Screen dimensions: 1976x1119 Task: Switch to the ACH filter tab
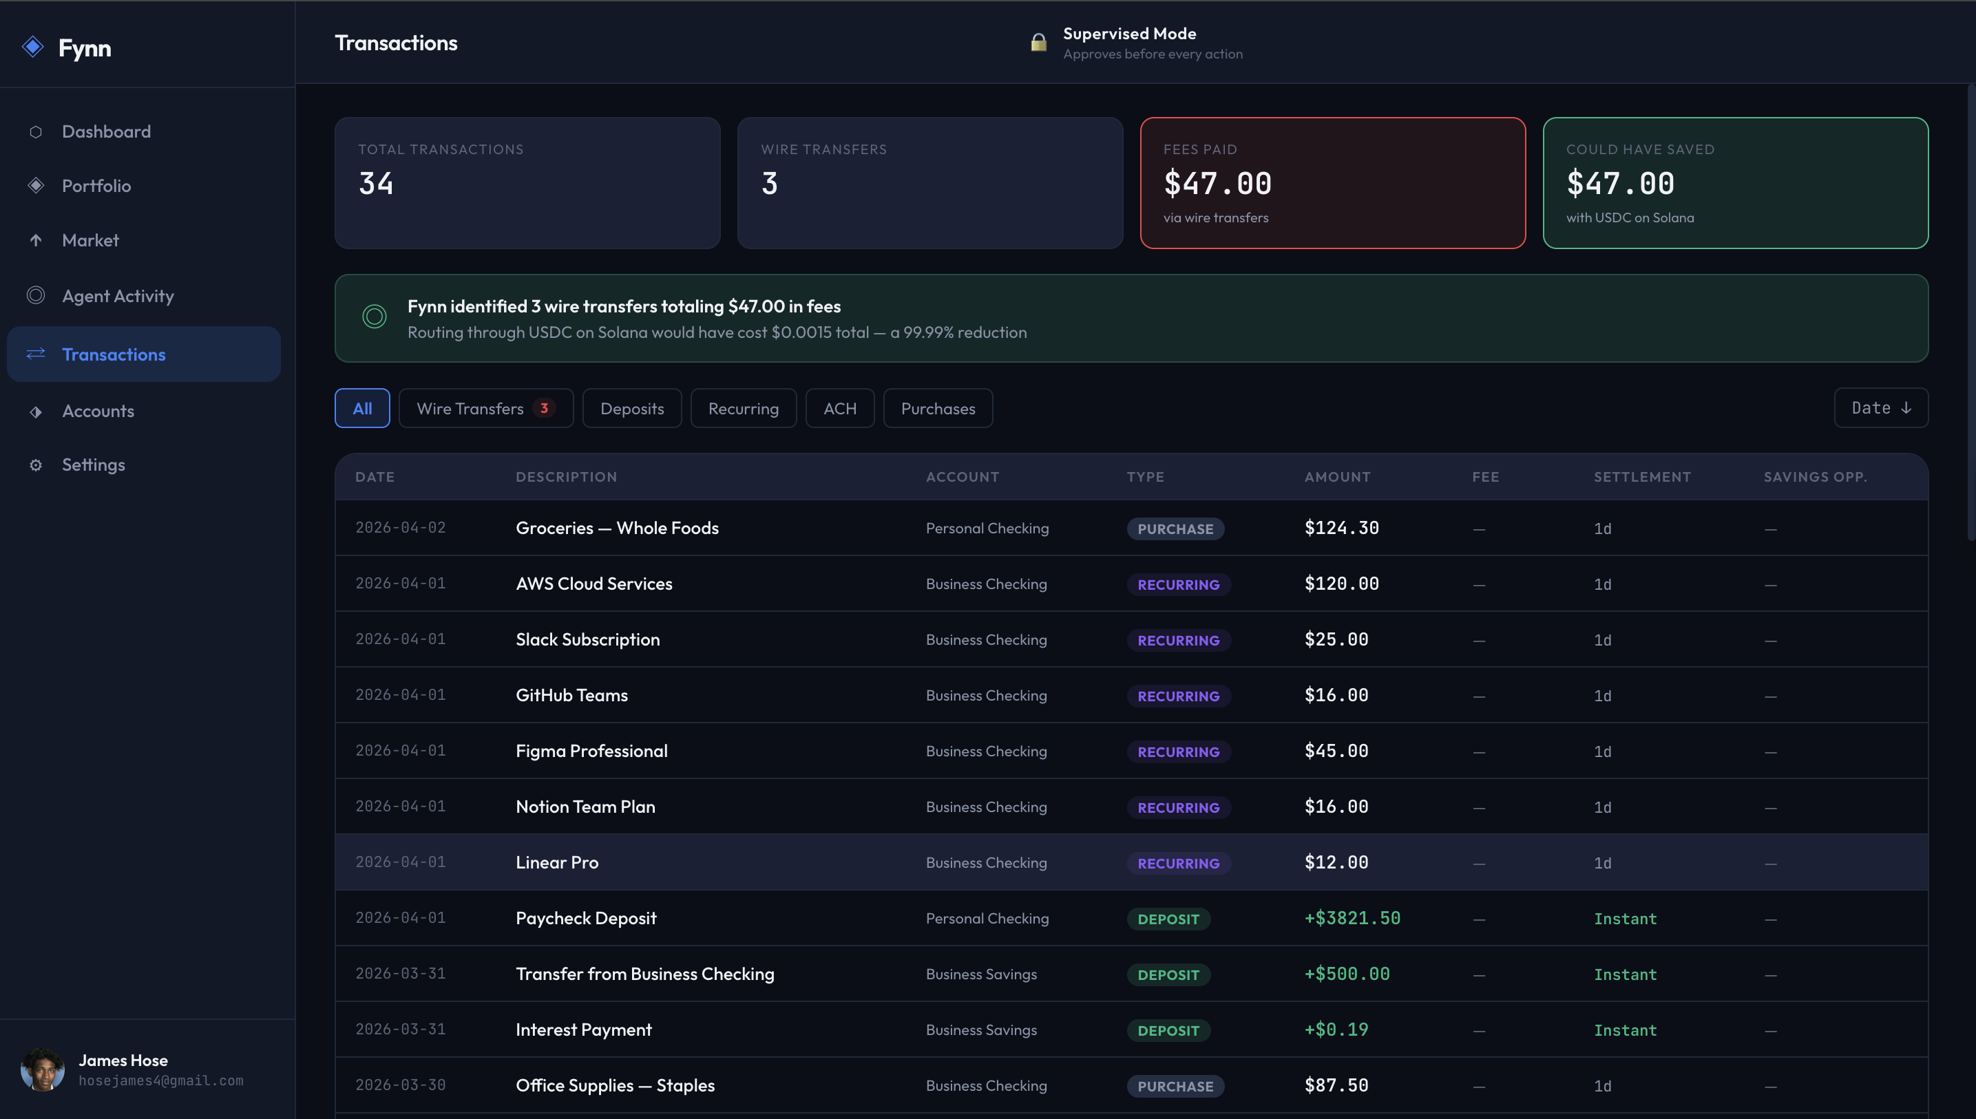pos(839,409)
